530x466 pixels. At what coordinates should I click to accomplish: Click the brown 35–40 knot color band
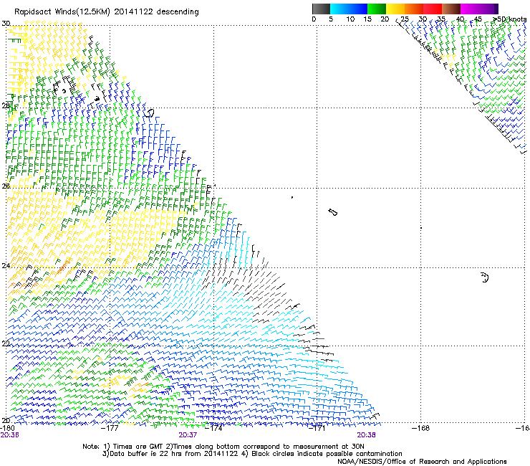(x=451, y=9)
